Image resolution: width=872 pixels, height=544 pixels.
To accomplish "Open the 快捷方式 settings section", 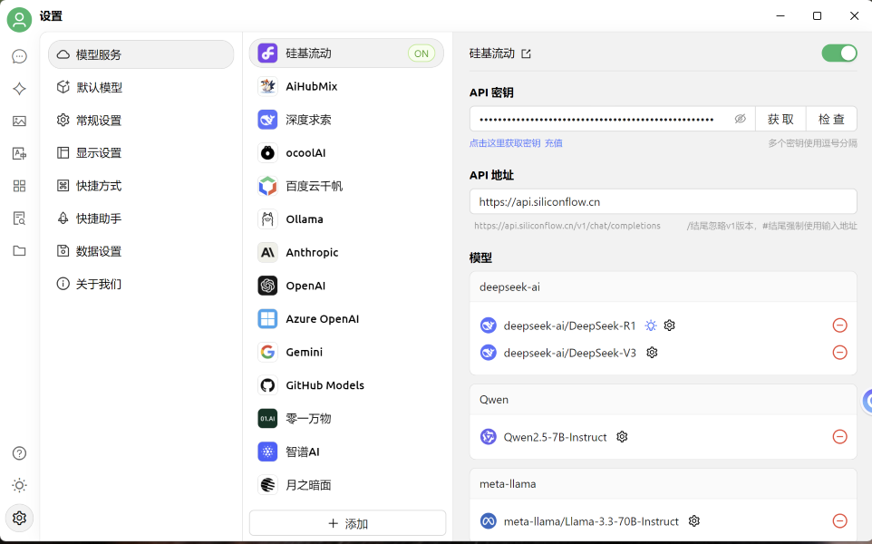I will point(99,186).
